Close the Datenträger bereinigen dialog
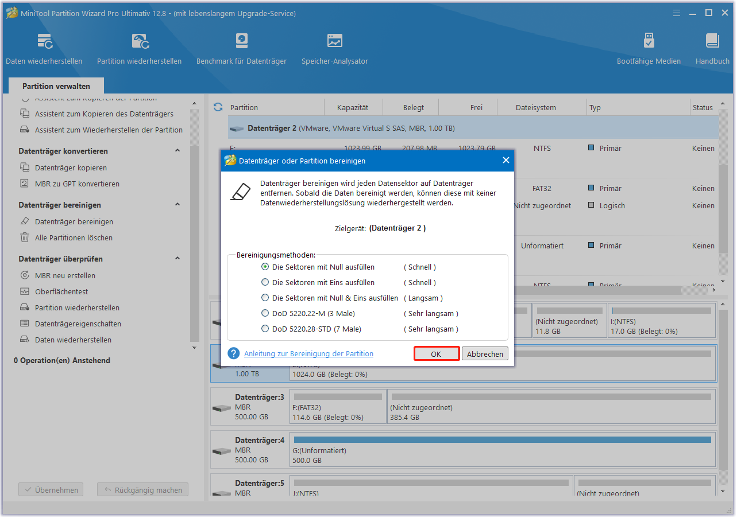Image resolution: width=737 pixels, height=518 pixels. 506,161
